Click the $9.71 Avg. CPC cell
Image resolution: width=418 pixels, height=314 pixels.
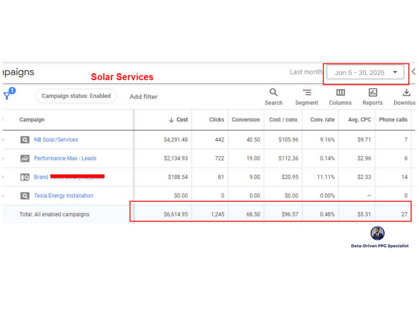[x=364, y=140]
